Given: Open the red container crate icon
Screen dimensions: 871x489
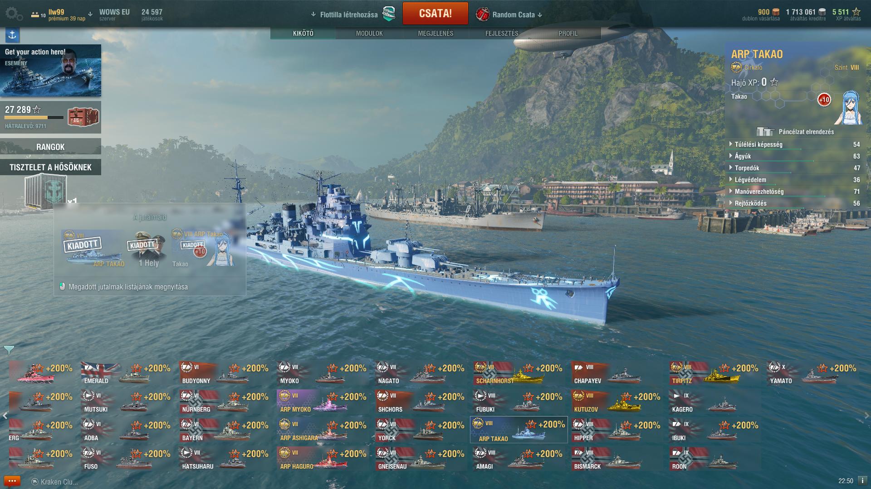Looking at the screenshot, I should tap(83, 117).
